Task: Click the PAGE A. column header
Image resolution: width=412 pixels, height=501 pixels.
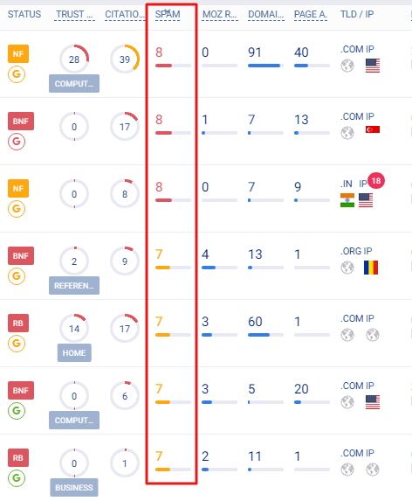Action: pyautogui.click(x=311, y=14)
